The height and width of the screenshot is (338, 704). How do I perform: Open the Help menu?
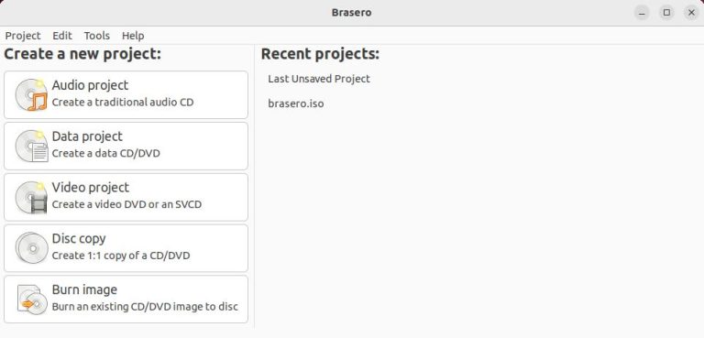coord(133,36)
